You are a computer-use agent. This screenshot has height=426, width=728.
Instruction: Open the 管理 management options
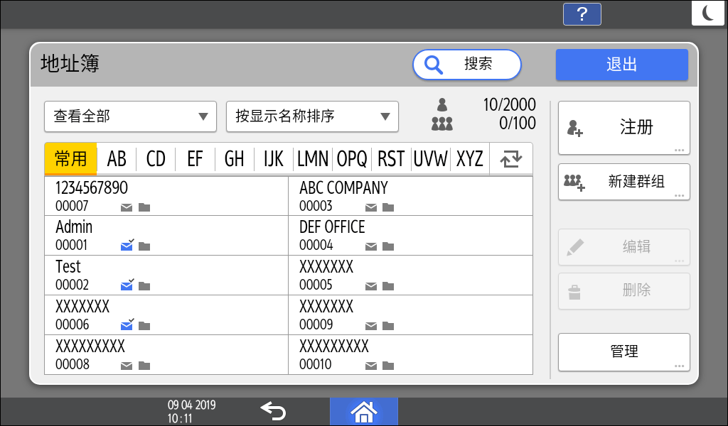pyautogui.click(x=623, y=351)
